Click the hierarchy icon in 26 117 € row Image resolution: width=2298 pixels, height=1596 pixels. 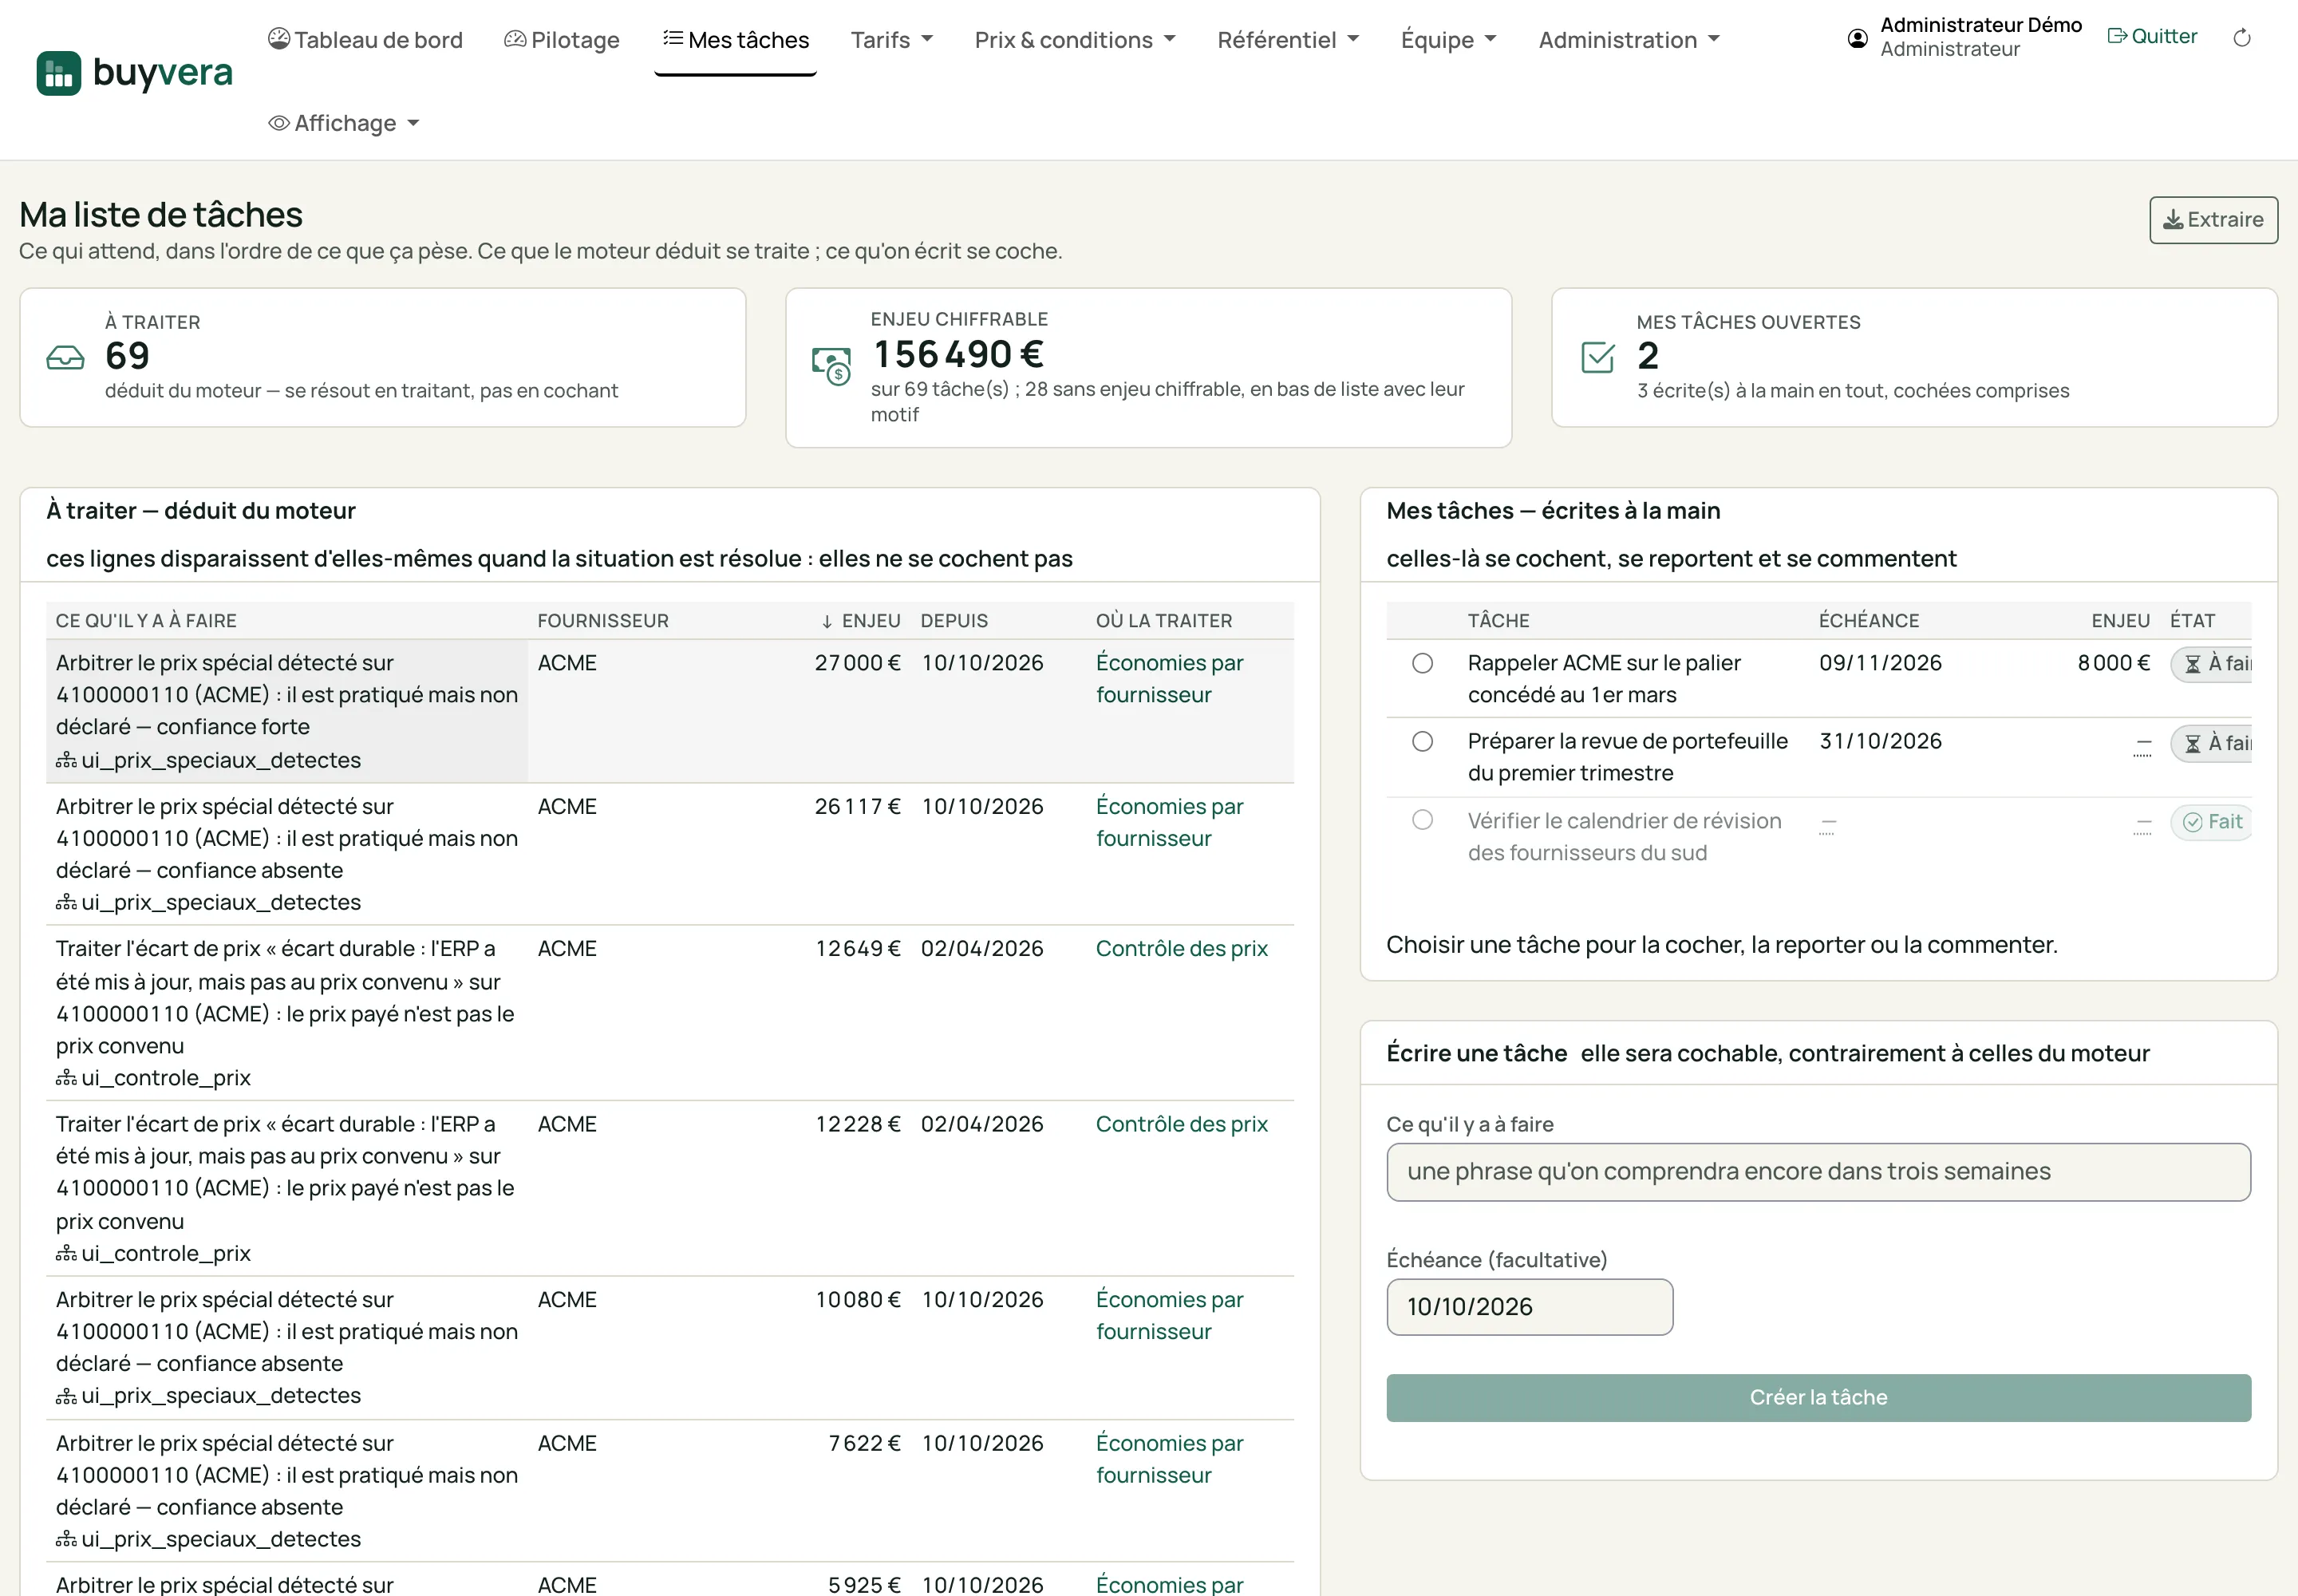click(x=66, y=903)
